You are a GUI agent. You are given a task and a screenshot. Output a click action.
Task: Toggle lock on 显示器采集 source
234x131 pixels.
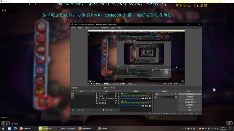118,103
